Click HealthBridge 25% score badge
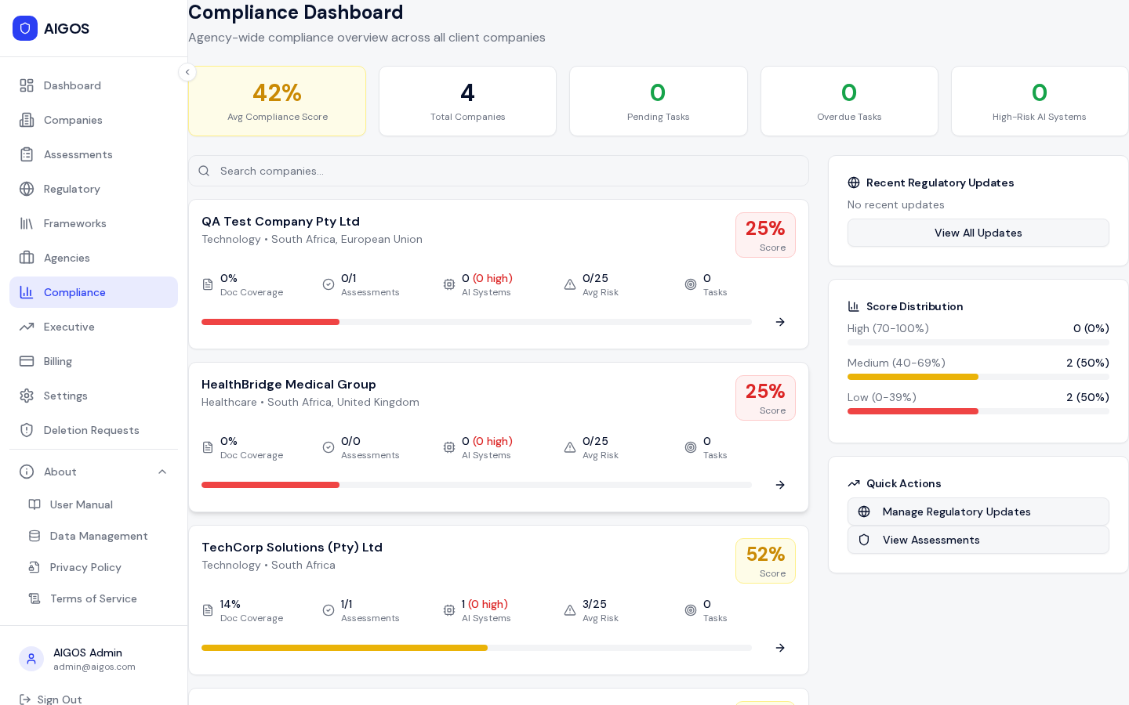This screenshot has width=1129, height=705. (765, 398)
